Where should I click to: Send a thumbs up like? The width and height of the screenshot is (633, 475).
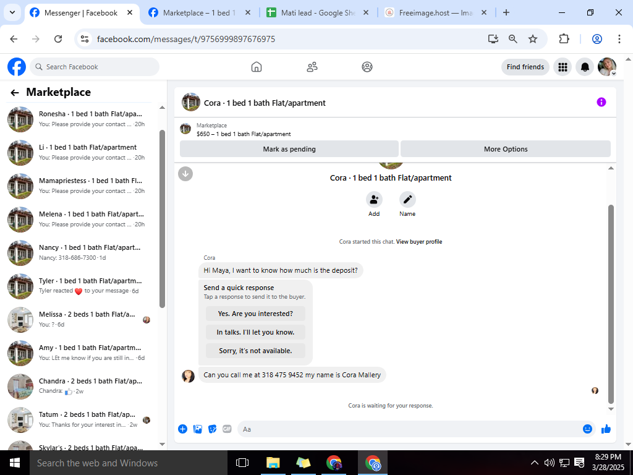tap(606, 429)
